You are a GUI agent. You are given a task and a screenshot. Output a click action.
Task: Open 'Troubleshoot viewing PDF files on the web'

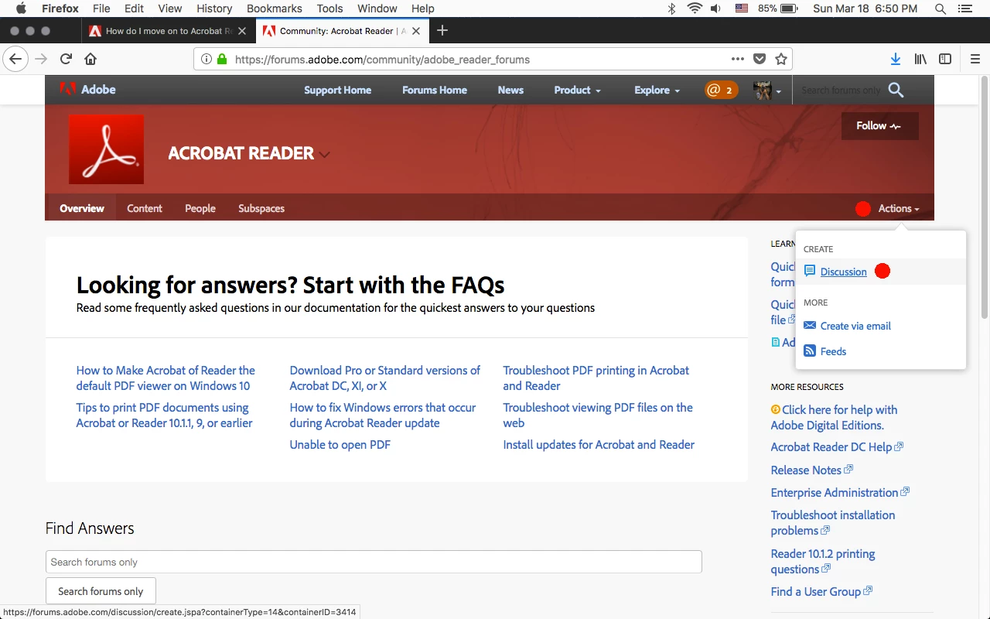(x=598, y=416)
